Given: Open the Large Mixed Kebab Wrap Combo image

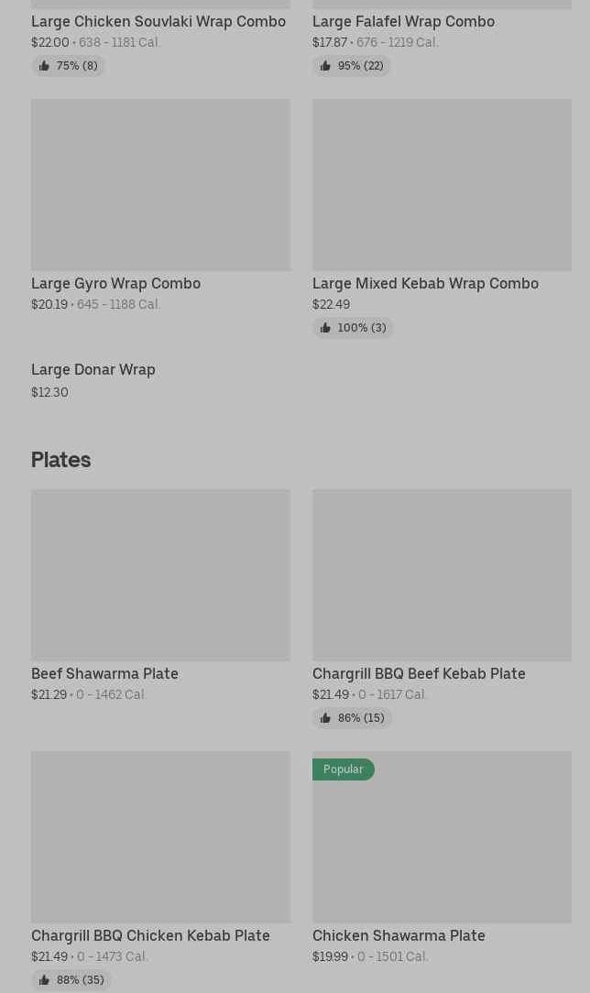Looking at the screenshot, I should click(x=442, y=184).
